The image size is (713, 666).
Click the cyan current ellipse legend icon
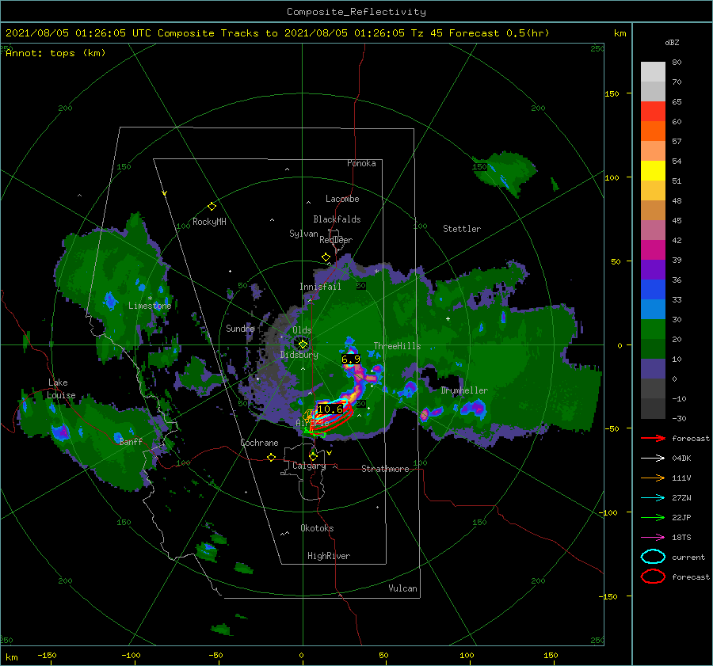653,557
